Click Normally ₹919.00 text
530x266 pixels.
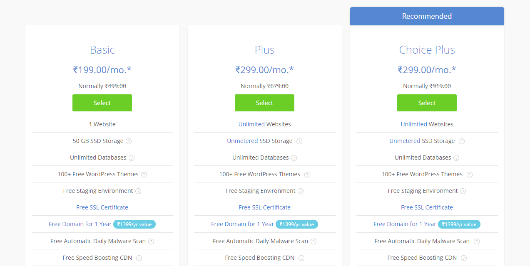pos(427,86)
